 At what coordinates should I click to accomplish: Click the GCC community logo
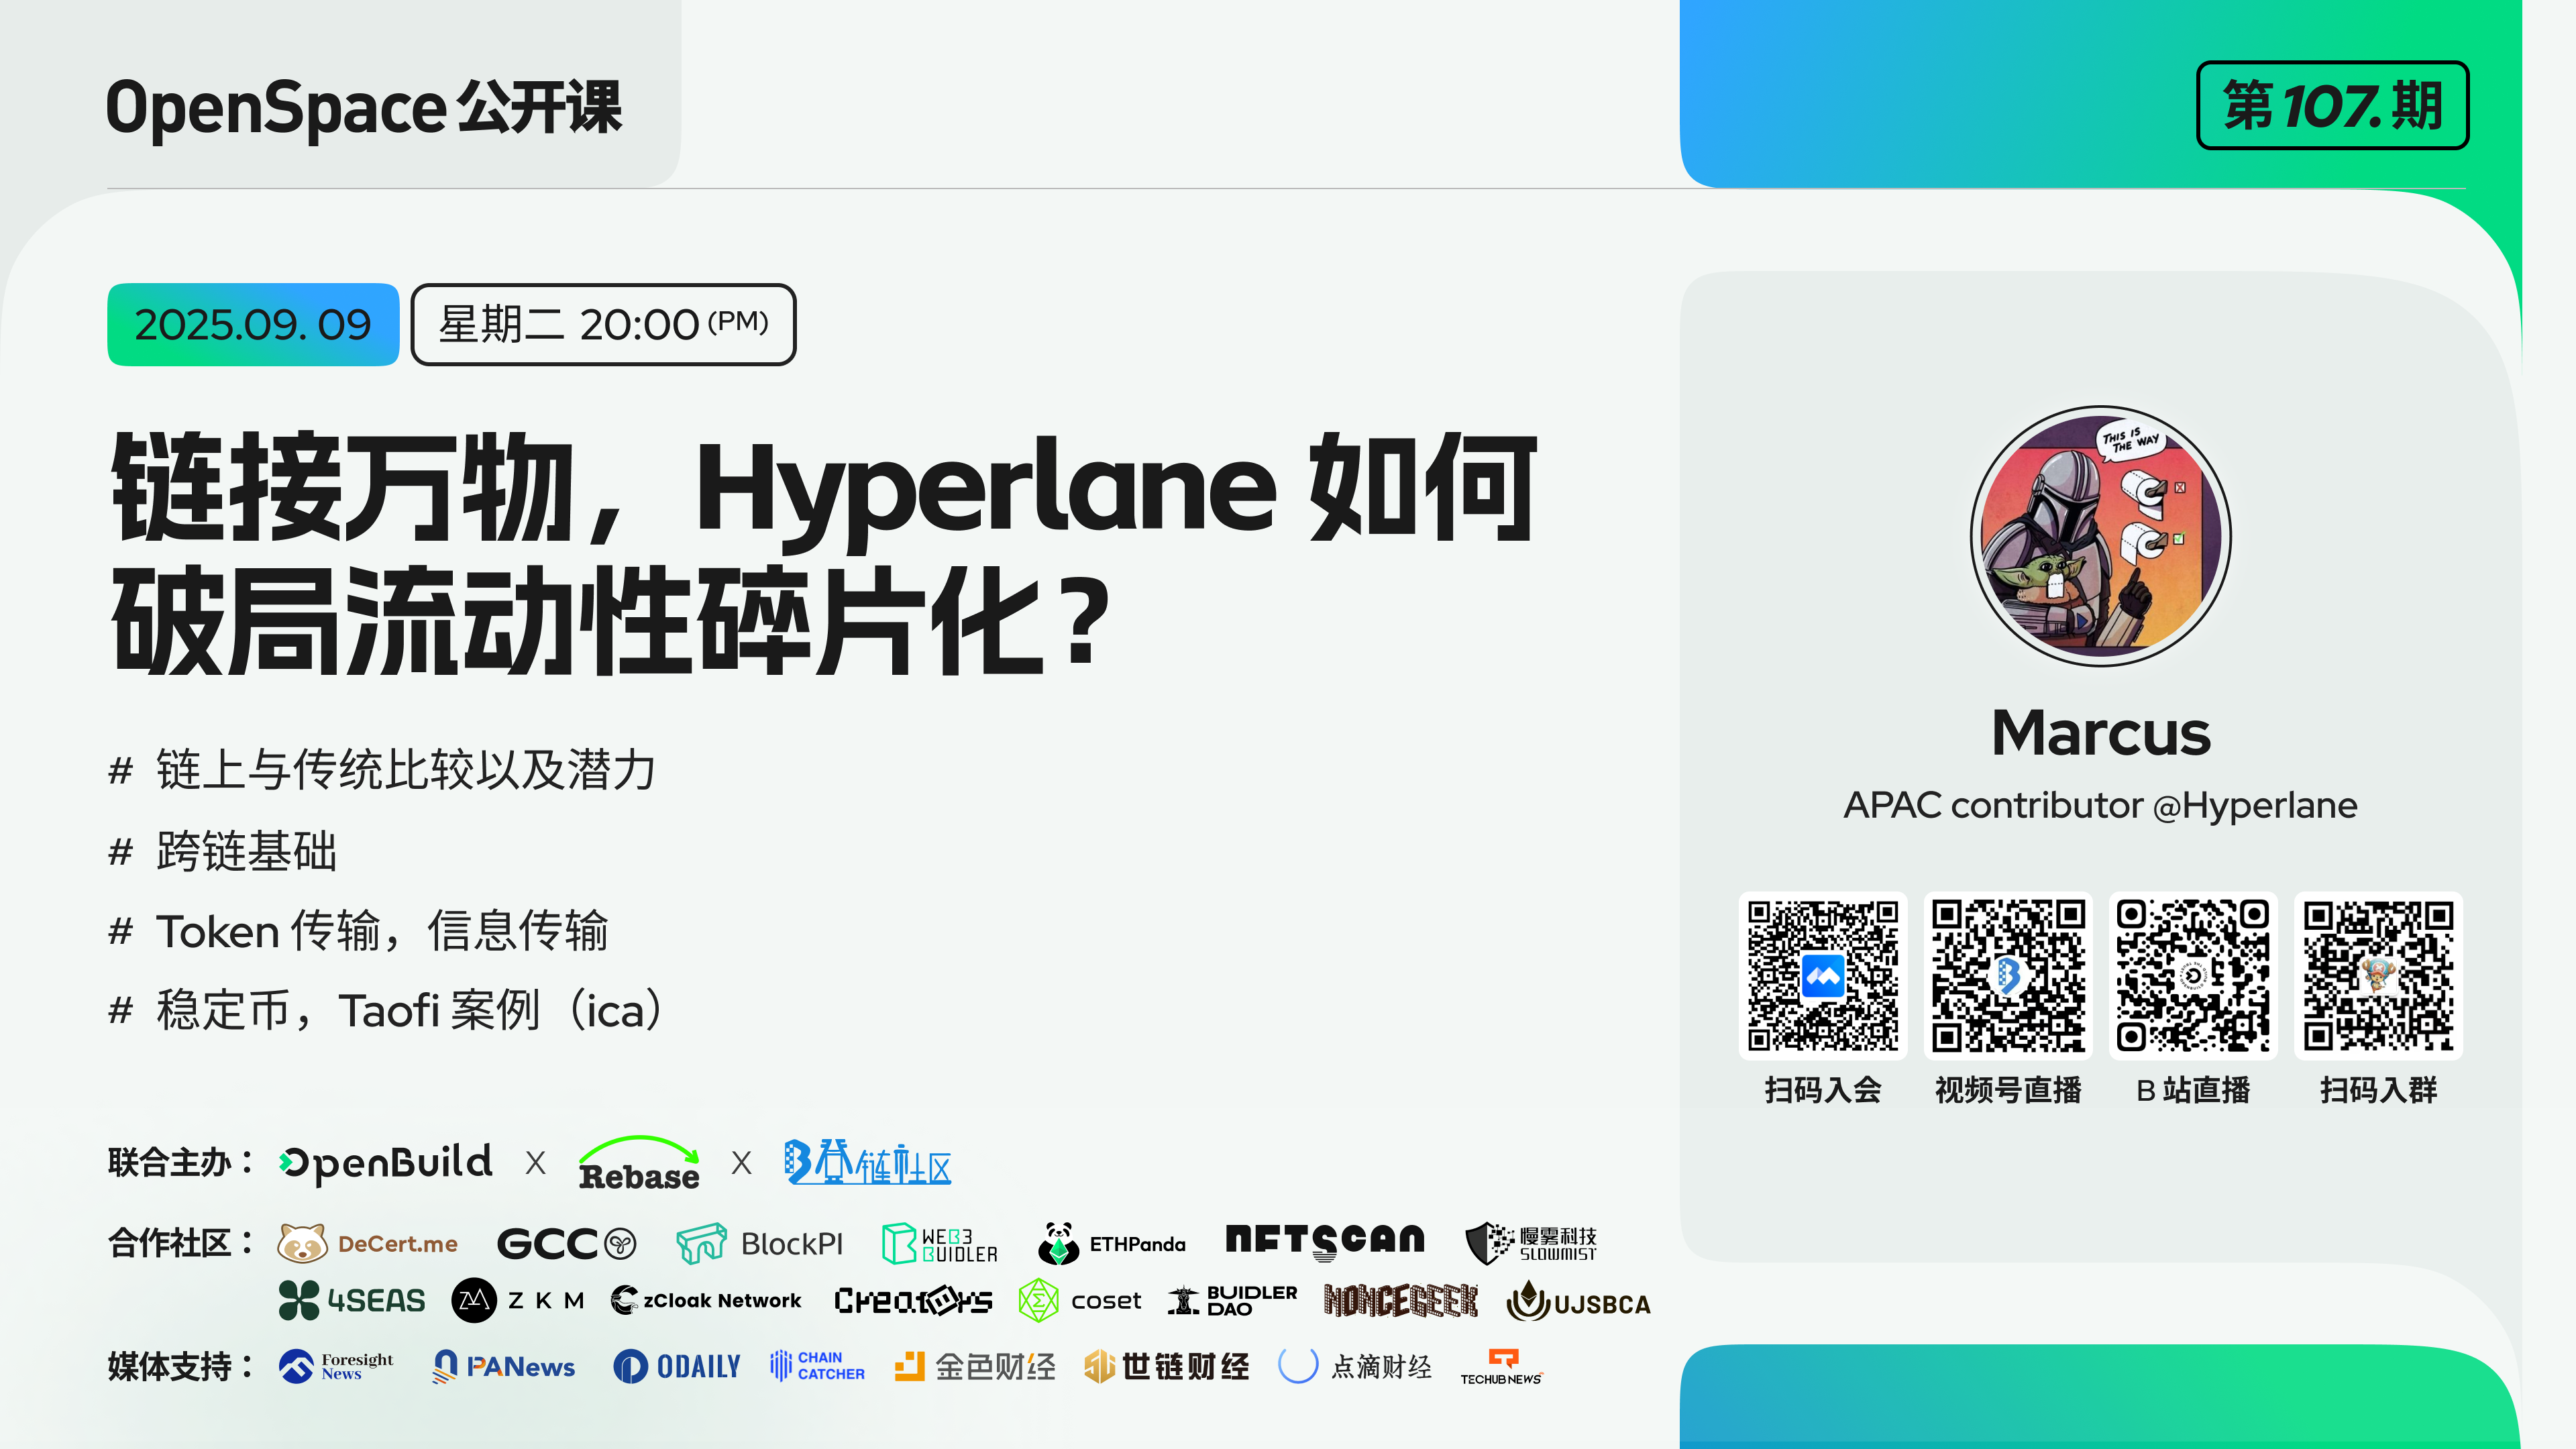coord(566,1243)
